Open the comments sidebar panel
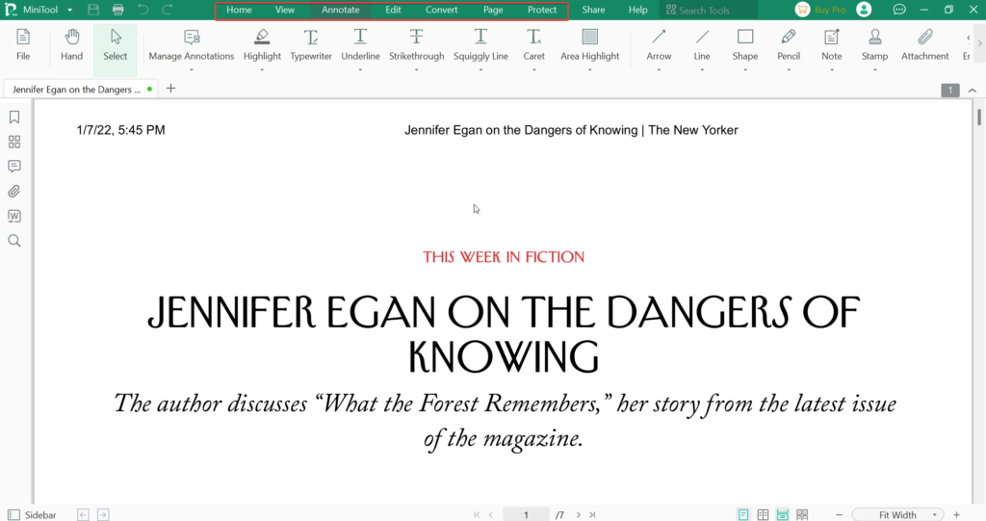986x521 pixels. 14,166
